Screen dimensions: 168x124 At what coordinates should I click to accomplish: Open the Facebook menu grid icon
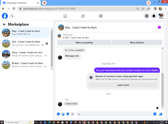[146, 16]
